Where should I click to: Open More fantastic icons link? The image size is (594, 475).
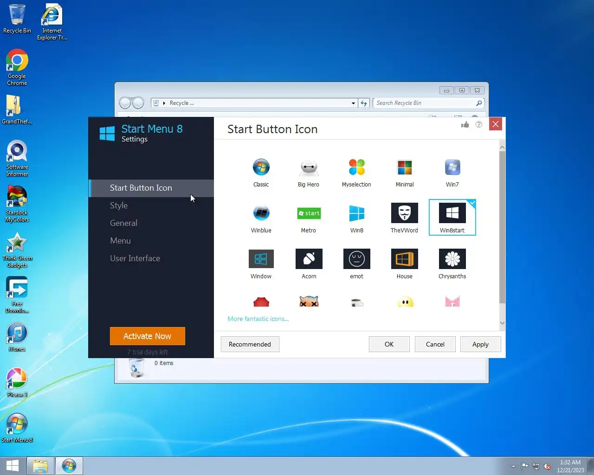pyautogui.click(x=258, y=319)
